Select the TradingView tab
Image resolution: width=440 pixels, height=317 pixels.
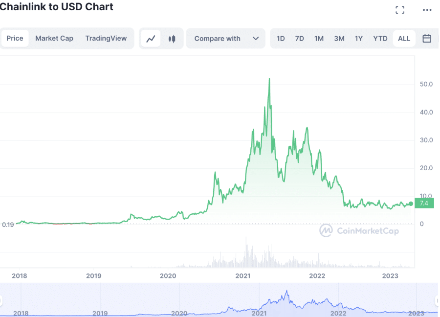pos(106,38)
